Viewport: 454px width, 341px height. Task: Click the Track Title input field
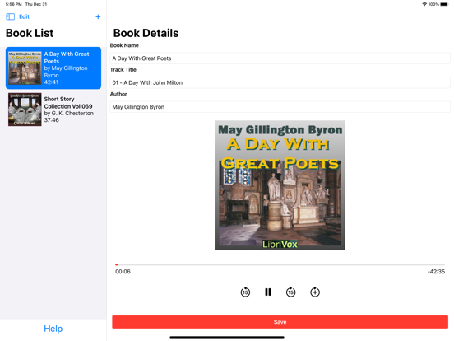[x=280, y=82]
